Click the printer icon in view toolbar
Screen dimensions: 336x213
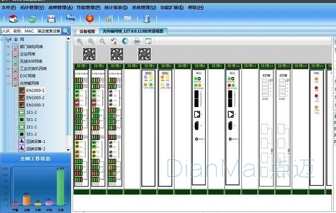tap(137, 41)
